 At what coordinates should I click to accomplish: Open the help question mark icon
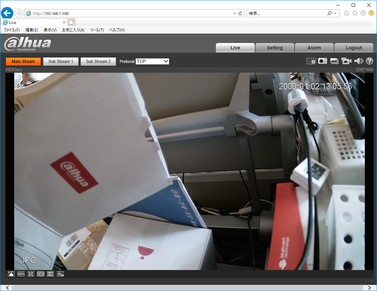[x=369, y=61]
